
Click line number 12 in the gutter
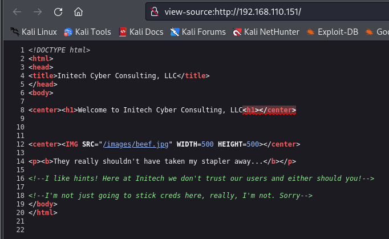22,144
